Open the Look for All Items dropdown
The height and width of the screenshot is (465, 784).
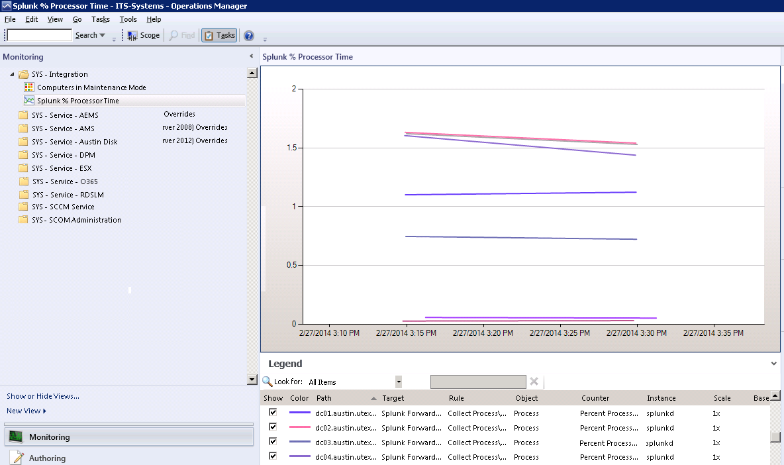[399, 382]
